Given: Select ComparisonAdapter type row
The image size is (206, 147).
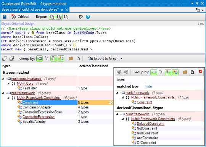Looking at the screenshot, I should [37, 107].
